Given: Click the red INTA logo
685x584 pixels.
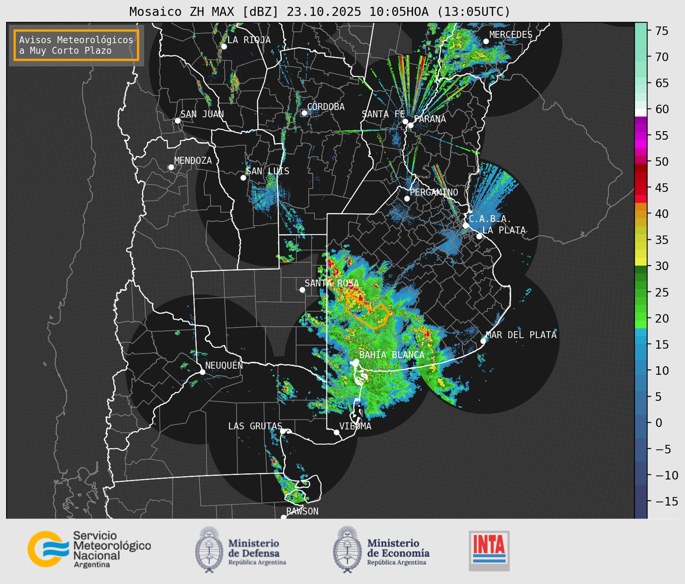Looking at the screenshot, I should pyautogui.click(x=489, y=551).
